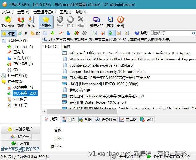The width and height of the screenshot is (196, 160).
Task: Click the 下载任务 column header
Action: 52,46
